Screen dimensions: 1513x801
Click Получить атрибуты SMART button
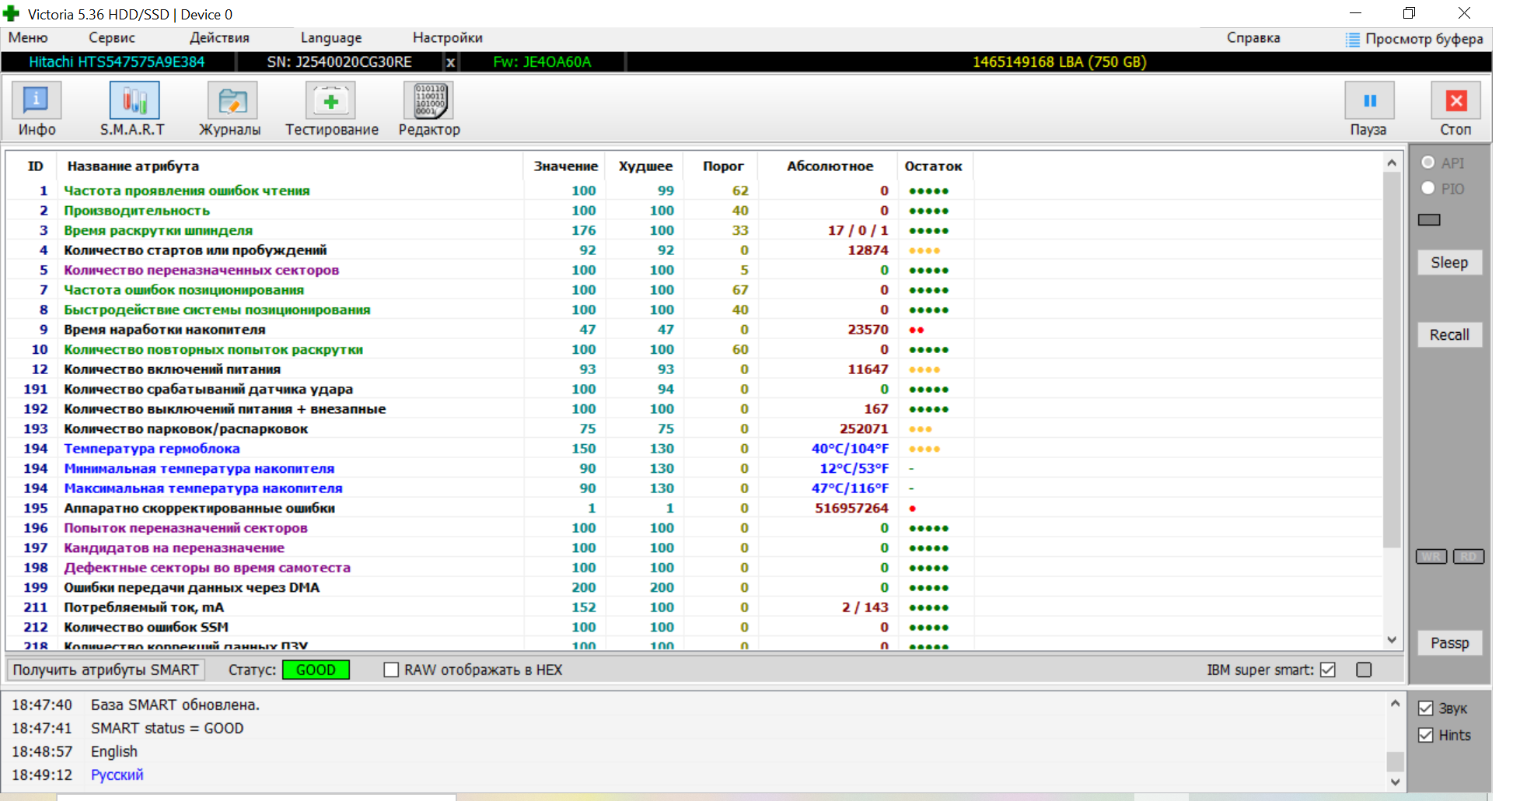click(x=106, y=670)
